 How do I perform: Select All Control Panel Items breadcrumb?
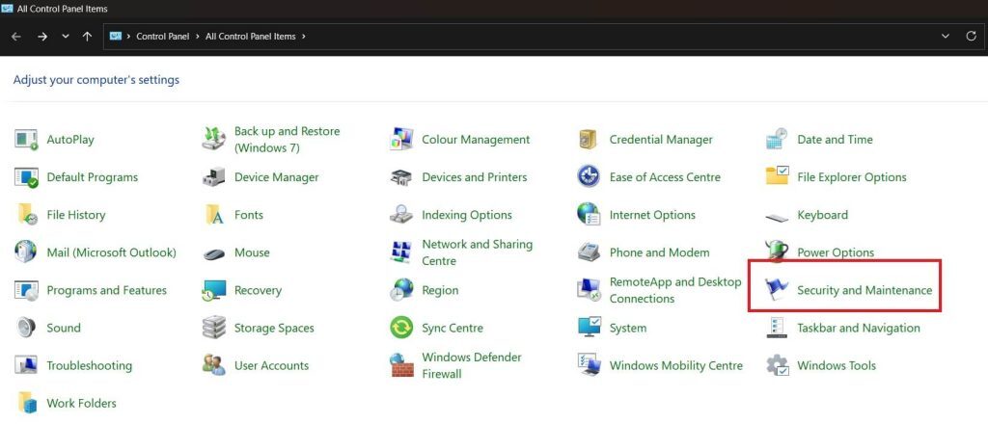(251, 37)
